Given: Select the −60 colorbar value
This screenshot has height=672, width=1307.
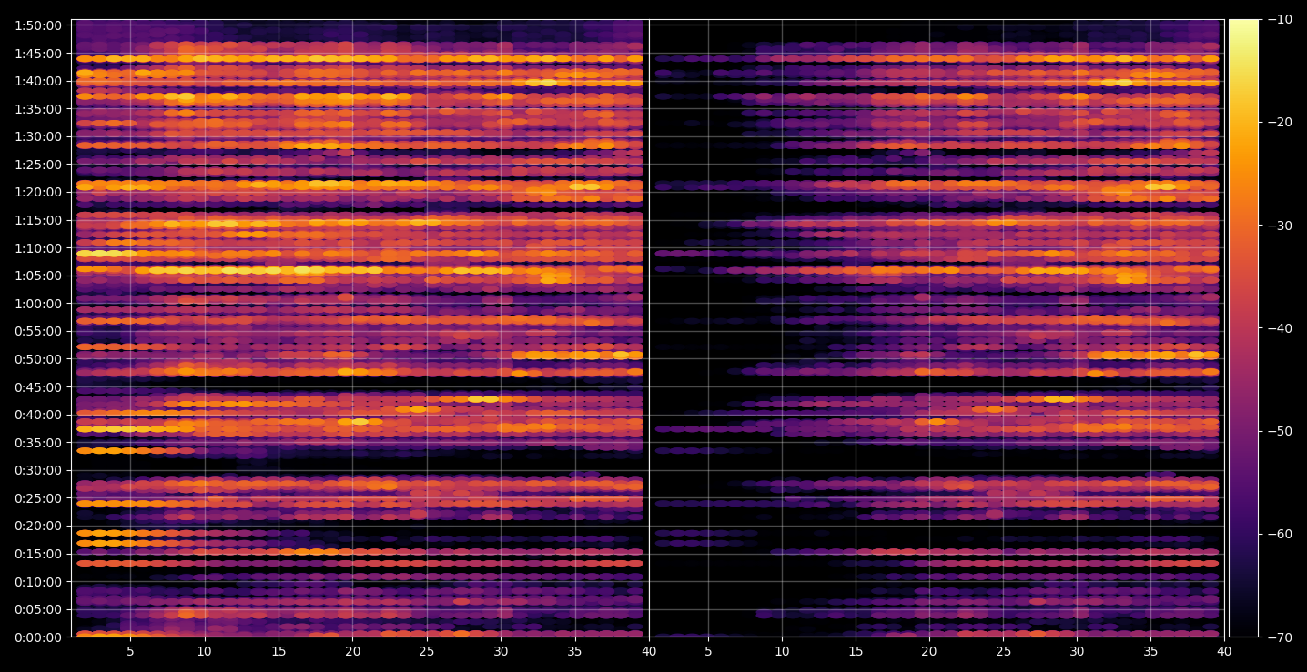Looking at the screenshot, I should click(x=1279, y=534).
